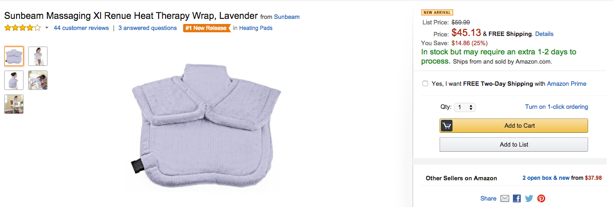Open shipping Details link
Screen dimensions: 613x207
(x=544, y=34)
